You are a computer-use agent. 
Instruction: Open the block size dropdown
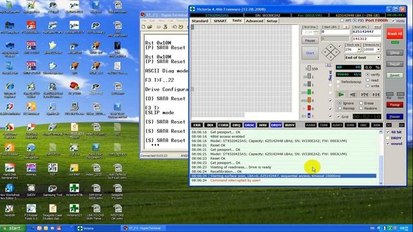click(x=359, y=50)
